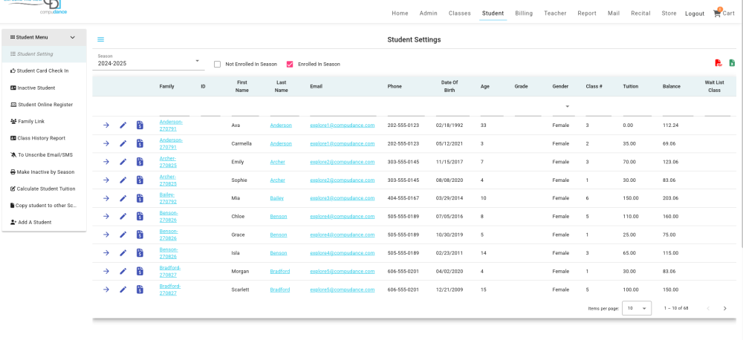Open the billing document icon for Sophie Archer

[x=140, y=180]
